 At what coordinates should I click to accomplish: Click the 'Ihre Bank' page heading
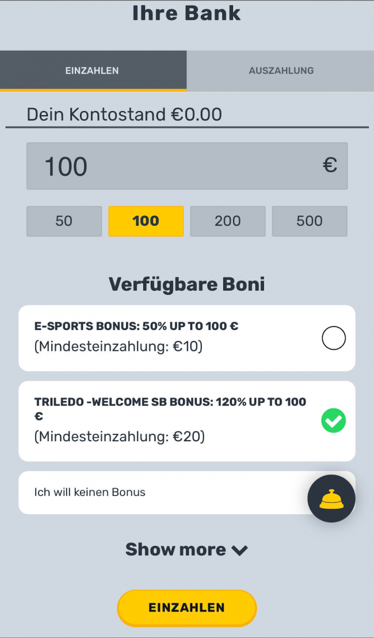click(186, 13)
